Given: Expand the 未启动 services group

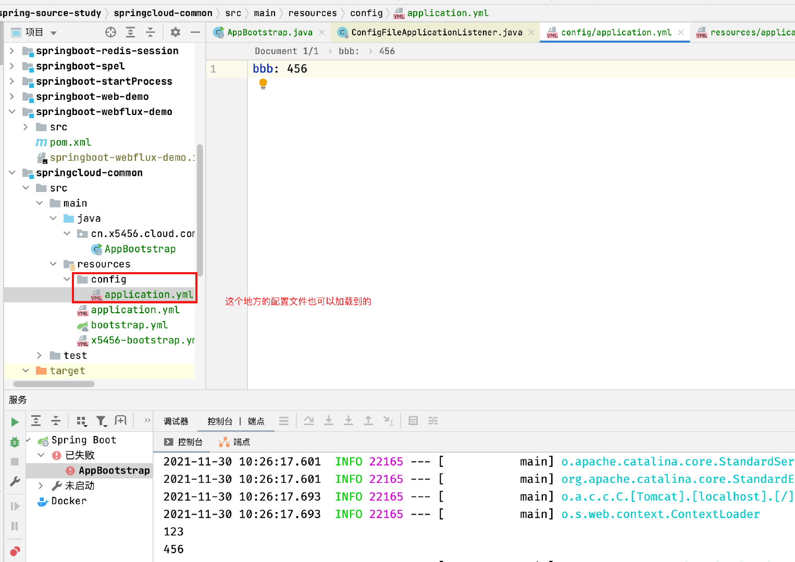Looking at the screenshot, I should pyautogui.click(x=41, y=486).
